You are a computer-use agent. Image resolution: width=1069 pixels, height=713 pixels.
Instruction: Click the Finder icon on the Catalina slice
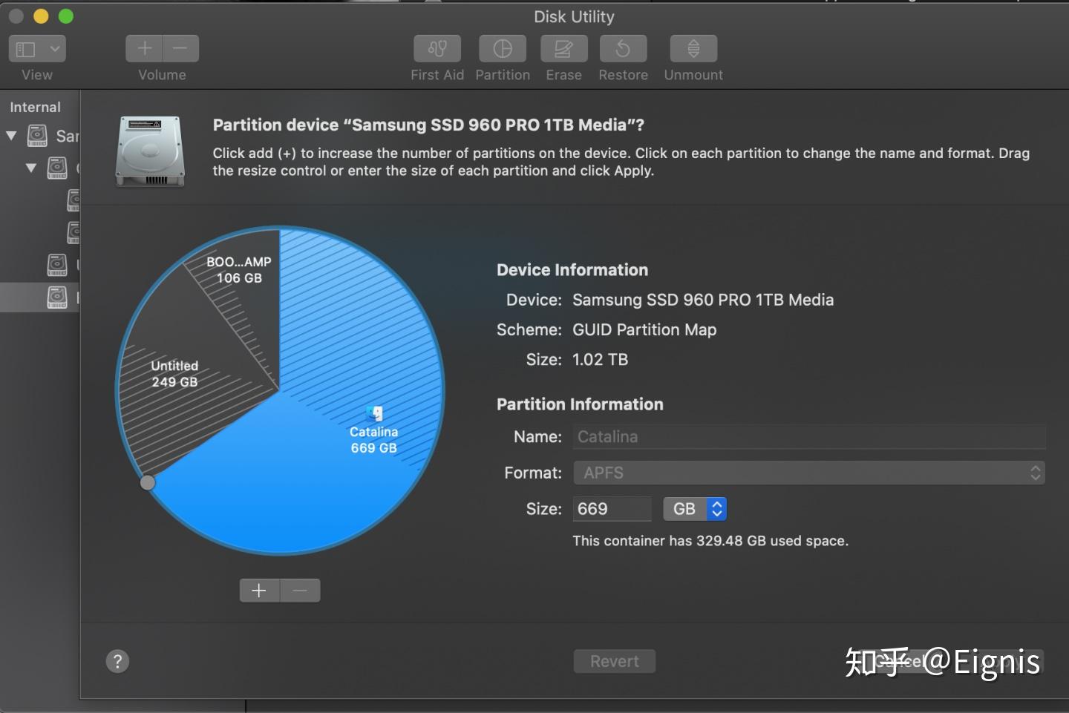(x=374, y=413)
